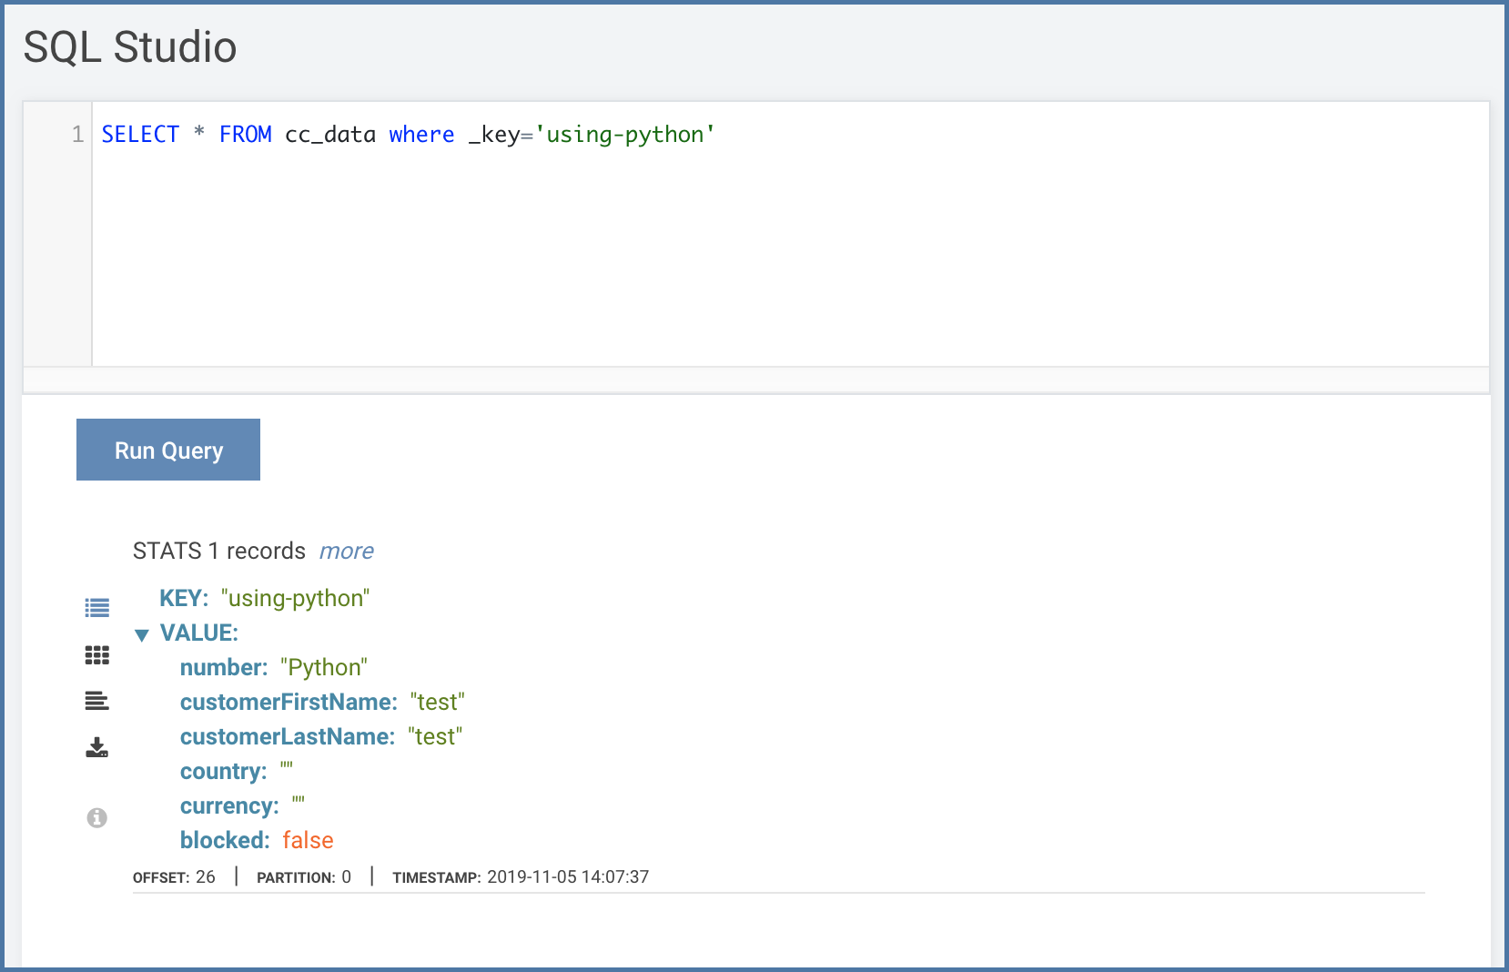The width and height of the screenshot is (1509, 972).
Task: Select the VALUE field label
Action: pyautogui.click(x=199, y=633)
